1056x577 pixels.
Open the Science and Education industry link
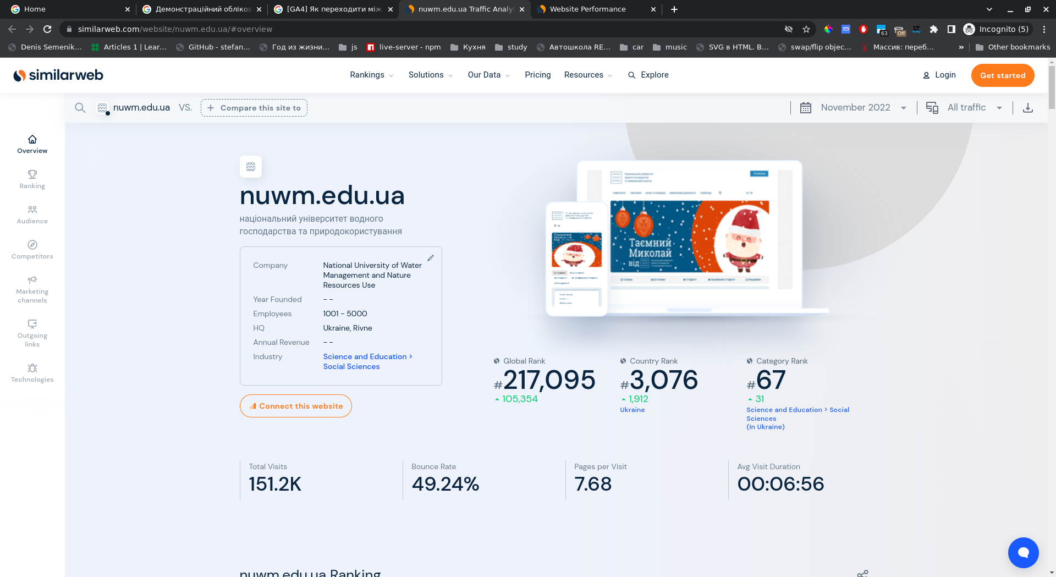pyautogui.click(x=365, y=356)
